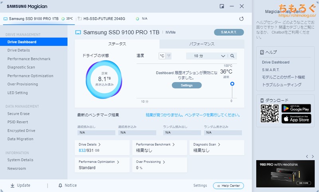
Task: Switch to the ステータス tab
Action: (117, 44)
